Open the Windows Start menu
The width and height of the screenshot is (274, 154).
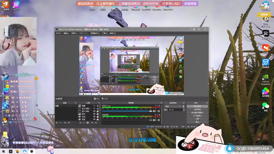point(3,151)
